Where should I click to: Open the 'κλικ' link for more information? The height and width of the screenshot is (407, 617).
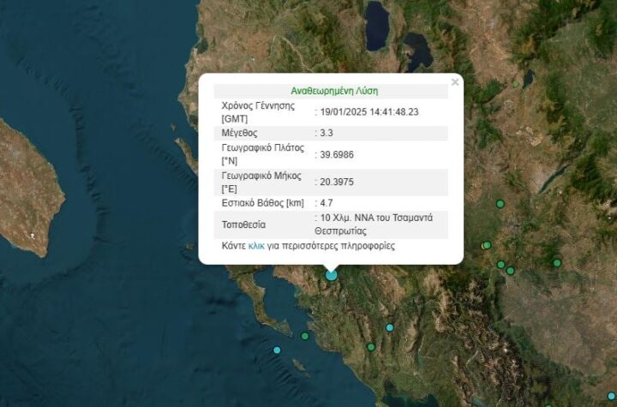pyautogui.click(x=256, y=246)
